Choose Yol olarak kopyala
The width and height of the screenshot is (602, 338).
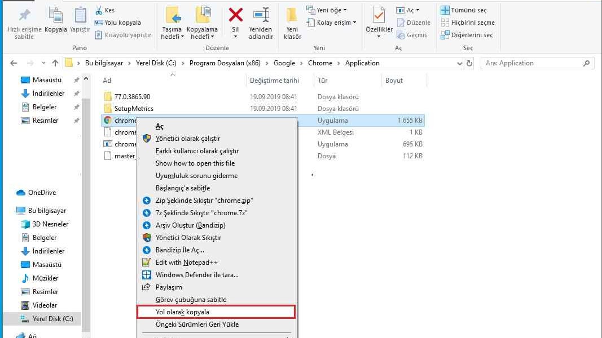point(216,312)
